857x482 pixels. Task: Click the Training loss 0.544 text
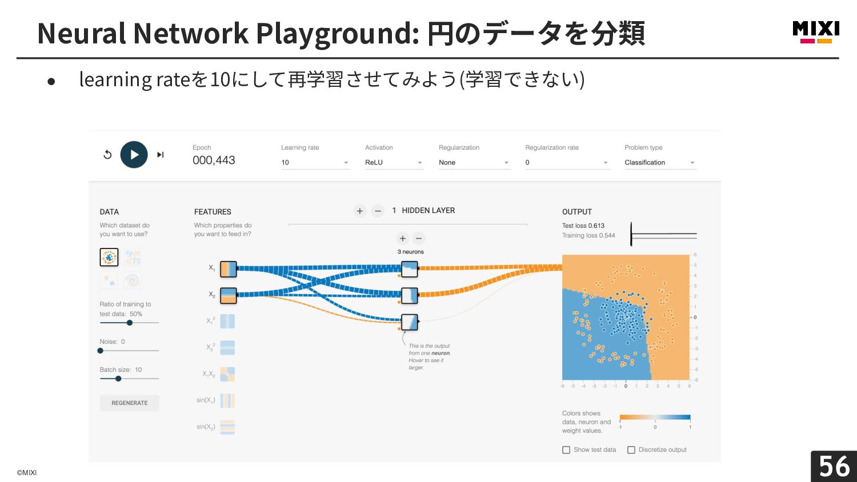coord(588,235)
